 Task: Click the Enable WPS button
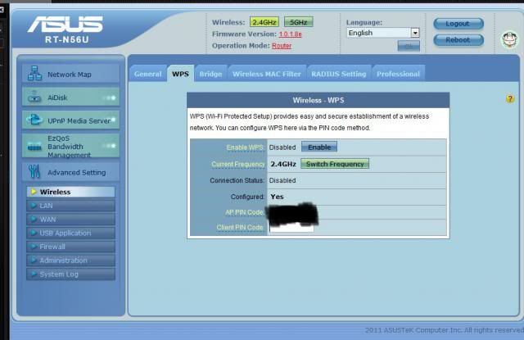[x=319, y=147]
